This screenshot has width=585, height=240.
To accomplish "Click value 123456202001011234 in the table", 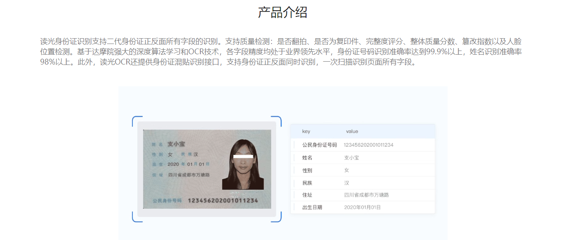I will pos(369,145).
